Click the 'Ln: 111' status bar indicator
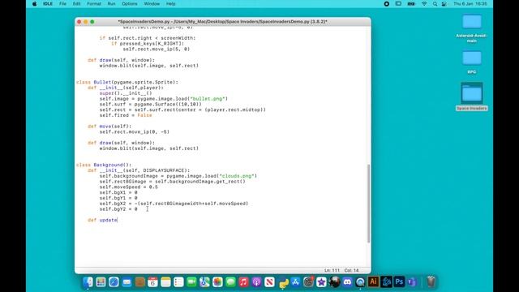The width and height of the screenshot is (519, 292). click(x=332, y=270)
